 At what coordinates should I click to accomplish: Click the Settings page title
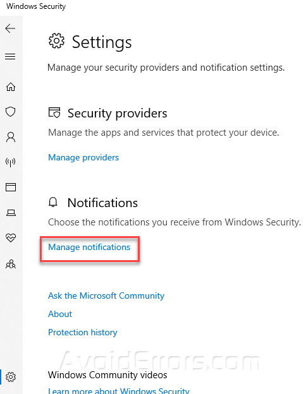[102, 42]
